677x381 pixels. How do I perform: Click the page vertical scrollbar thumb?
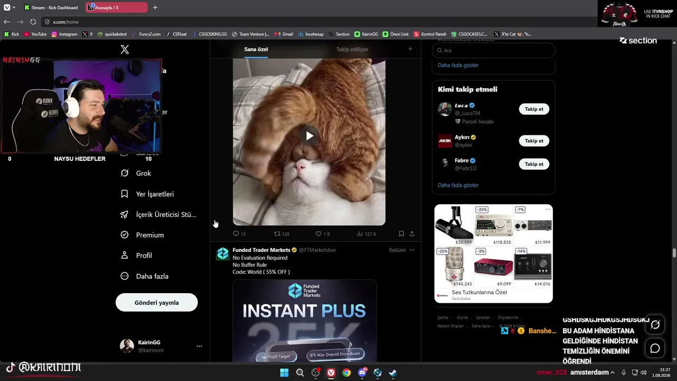[674, 252]
